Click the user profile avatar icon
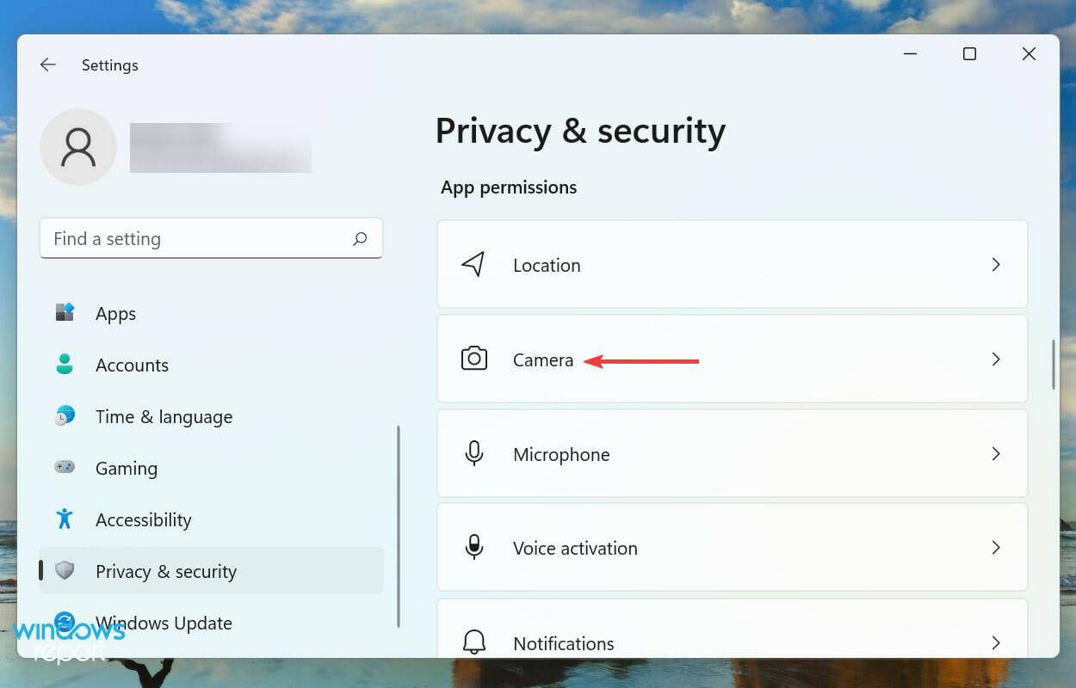The height and width of the screenshot is (688, 1076). pyautogui.click(x=78, y=147)
